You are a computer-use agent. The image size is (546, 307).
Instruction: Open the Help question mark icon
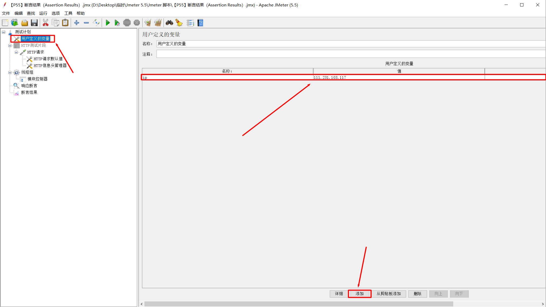[x=200, y=23]
